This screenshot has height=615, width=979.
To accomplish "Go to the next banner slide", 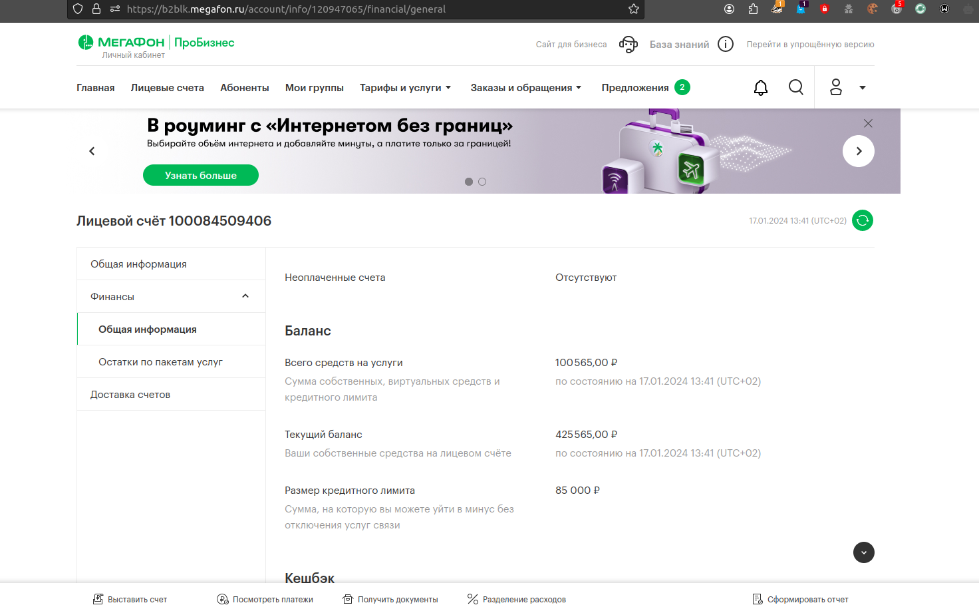I will (x=859, y=151).
